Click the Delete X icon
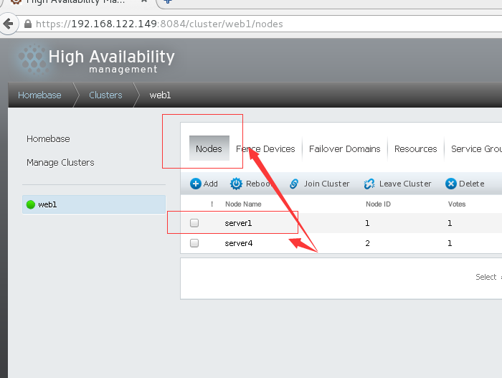The width and height of the screenshot is (502, 378). pyautogui.click(x=451, y=184)
